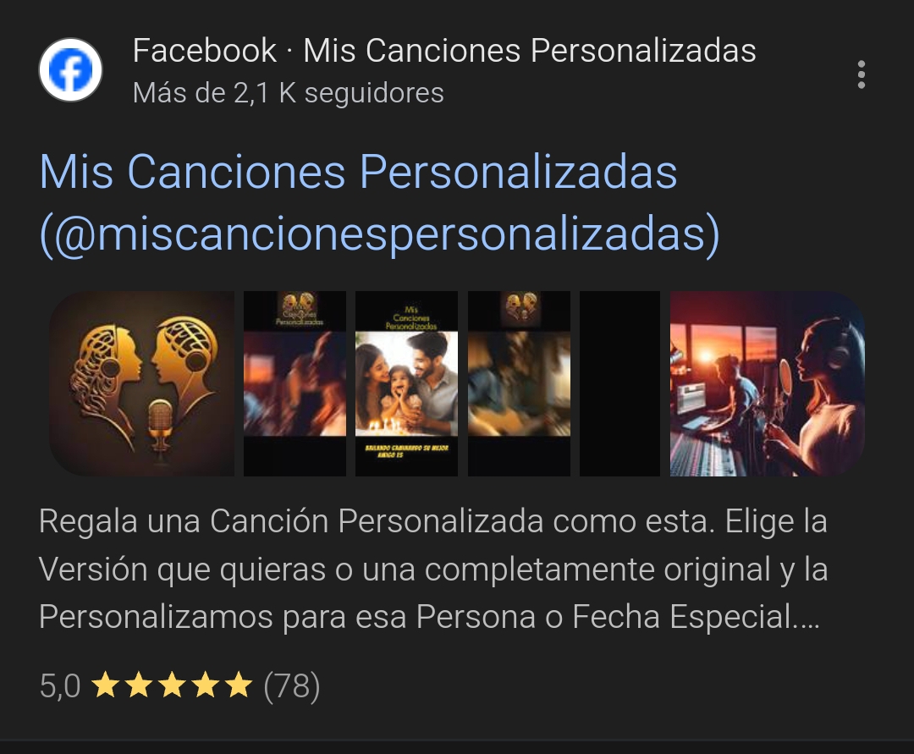Click the fifth yellow rating star
Screen dimensions: 914x754
click(x=239, y=685)
